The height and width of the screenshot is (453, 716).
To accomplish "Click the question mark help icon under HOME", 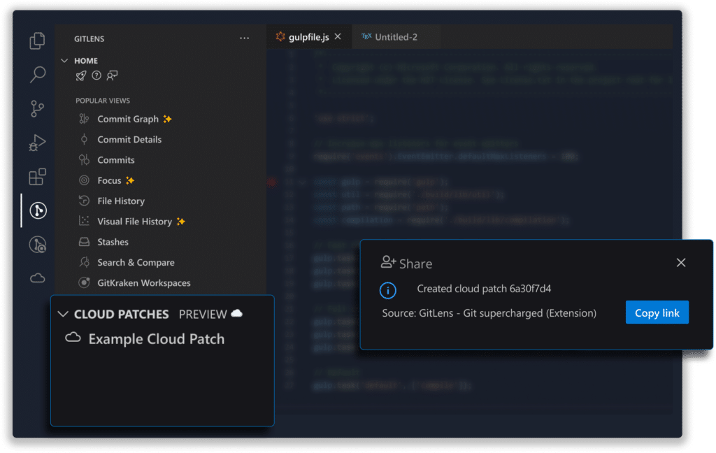I will tap(96, 75).
